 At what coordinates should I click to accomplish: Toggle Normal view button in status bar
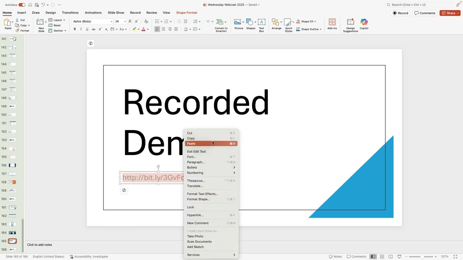[x=373, y=257]
